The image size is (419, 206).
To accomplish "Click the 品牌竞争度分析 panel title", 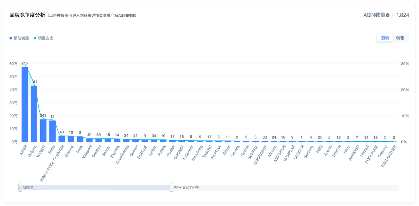I will (x=27, y=15).
